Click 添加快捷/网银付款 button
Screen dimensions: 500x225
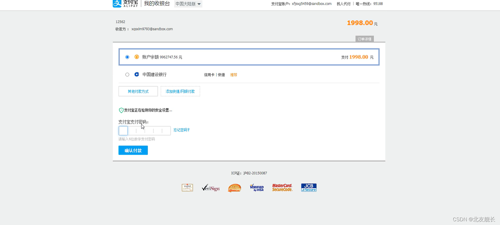click(x=180, y=91)
